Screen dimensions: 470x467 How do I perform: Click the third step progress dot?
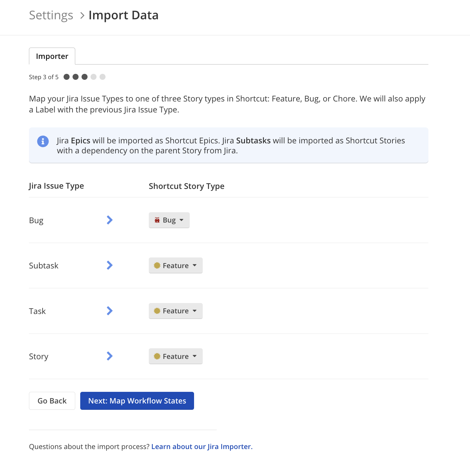click(x=85, y=77)
